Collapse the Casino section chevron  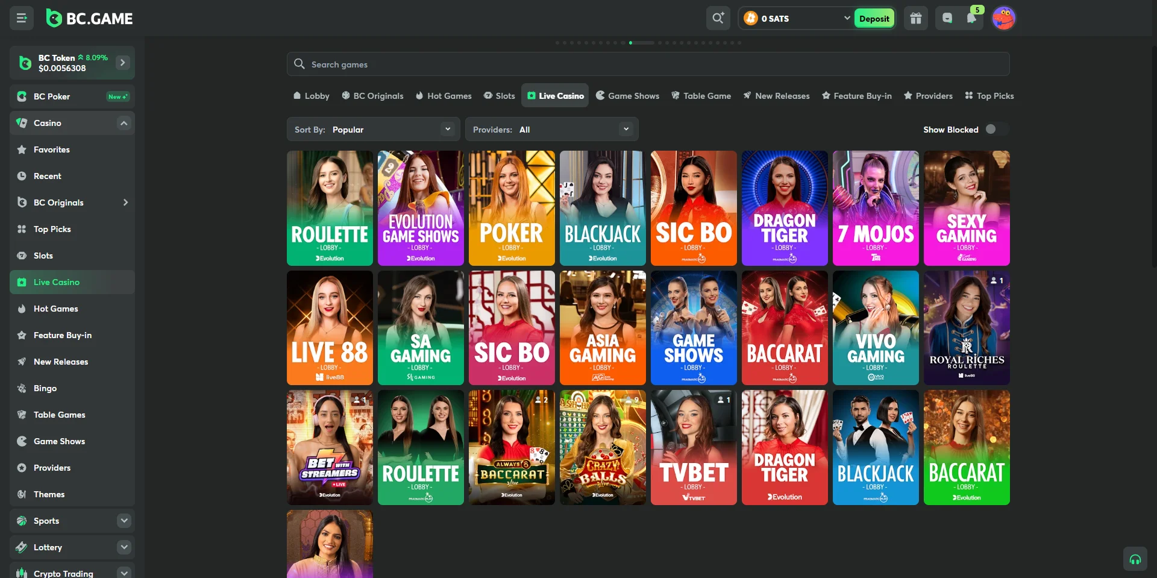124,123
